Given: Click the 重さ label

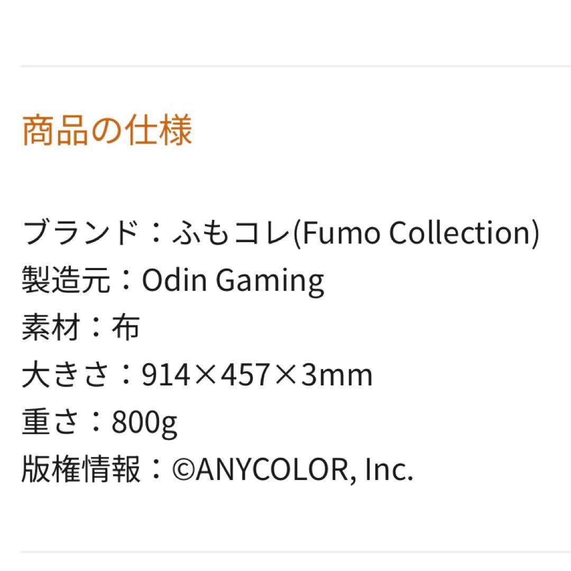Looking at the screenshot, I should [x=51, y=422].
